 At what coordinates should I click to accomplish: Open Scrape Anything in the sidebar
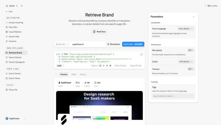click(x=16, y=22)
